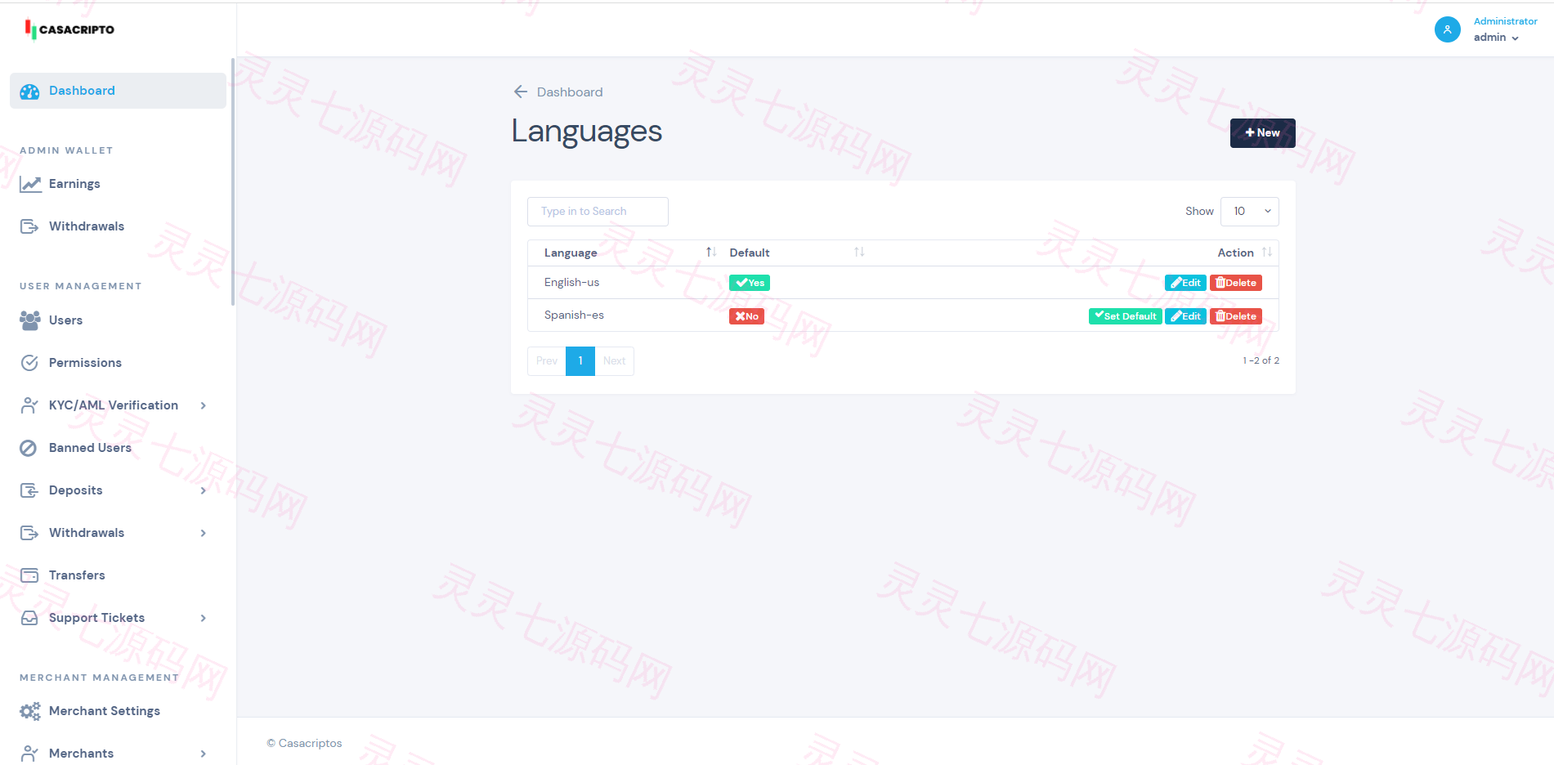Click the Earnings chart icon
The height and width of the screenshot is (765, 1554).
30,184
